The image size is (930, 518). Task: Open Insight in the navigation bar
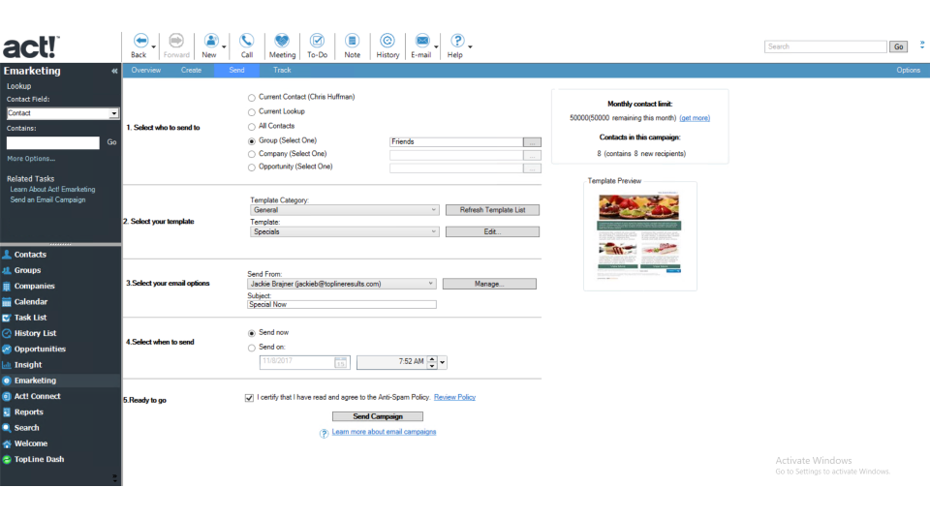click(28, 364)
